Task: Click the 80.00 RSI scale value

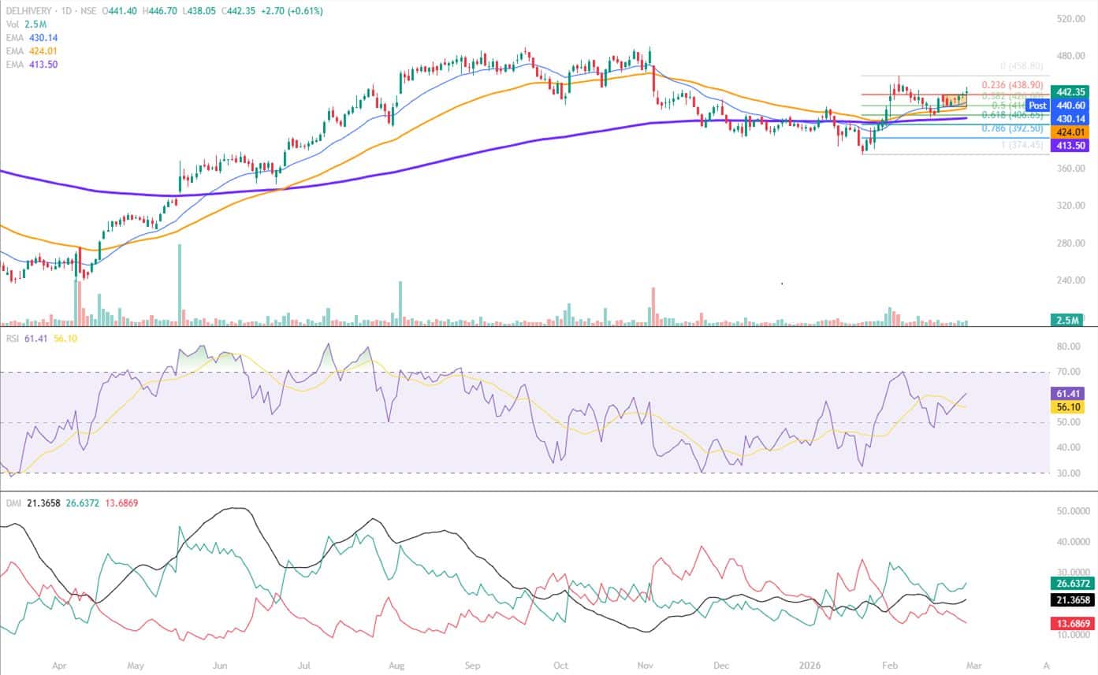Action: [x=1067, y=347]
